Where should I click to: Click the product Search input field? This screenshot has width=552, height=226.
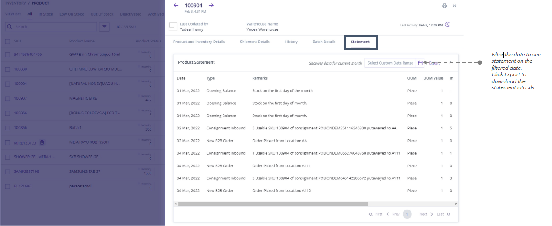pyautogui.click(x=51, y=27)
